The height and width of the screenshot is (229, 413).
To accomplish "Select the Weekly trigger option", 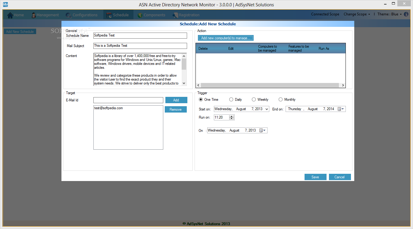I will 254,100.
